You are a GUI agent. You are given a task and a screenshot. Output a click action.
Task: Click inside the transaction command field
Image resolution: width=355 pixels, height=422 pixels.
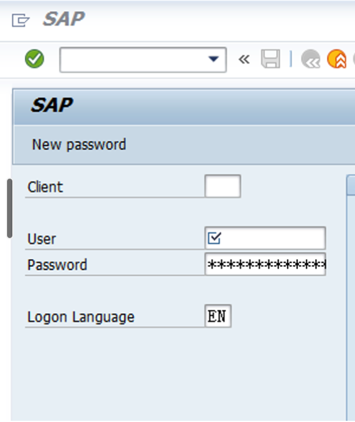(143, 60)
